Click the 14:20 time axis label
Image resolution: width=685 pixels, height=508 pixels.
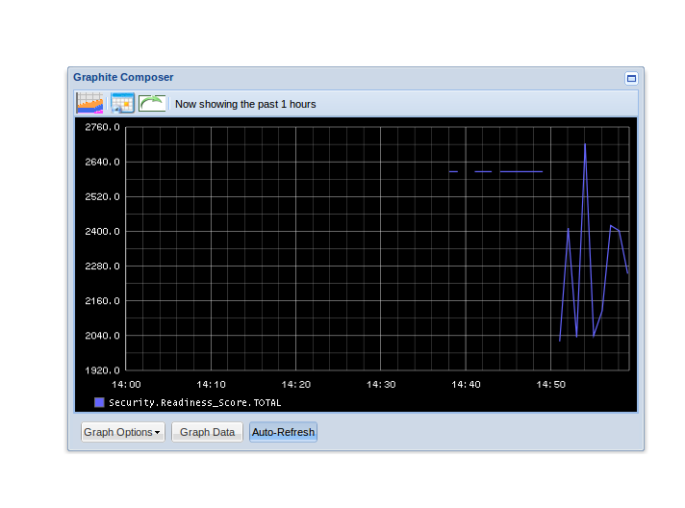[x=296, y=384]
